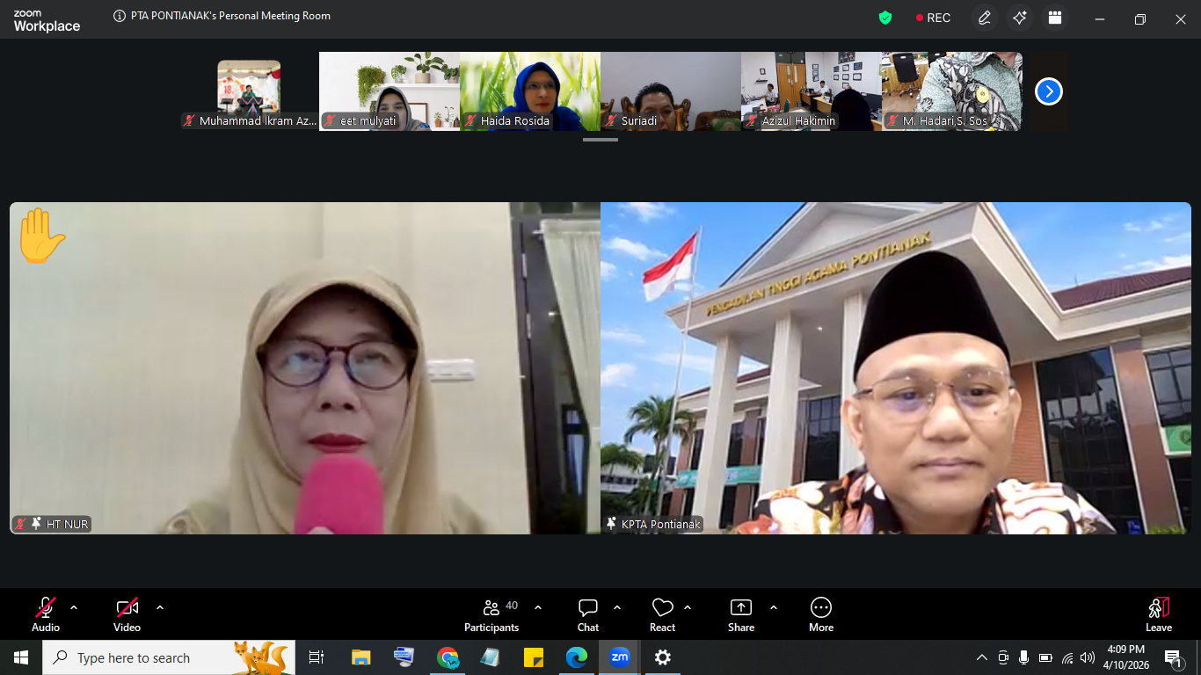Expand the Share options caret

(x=774, y=607)
